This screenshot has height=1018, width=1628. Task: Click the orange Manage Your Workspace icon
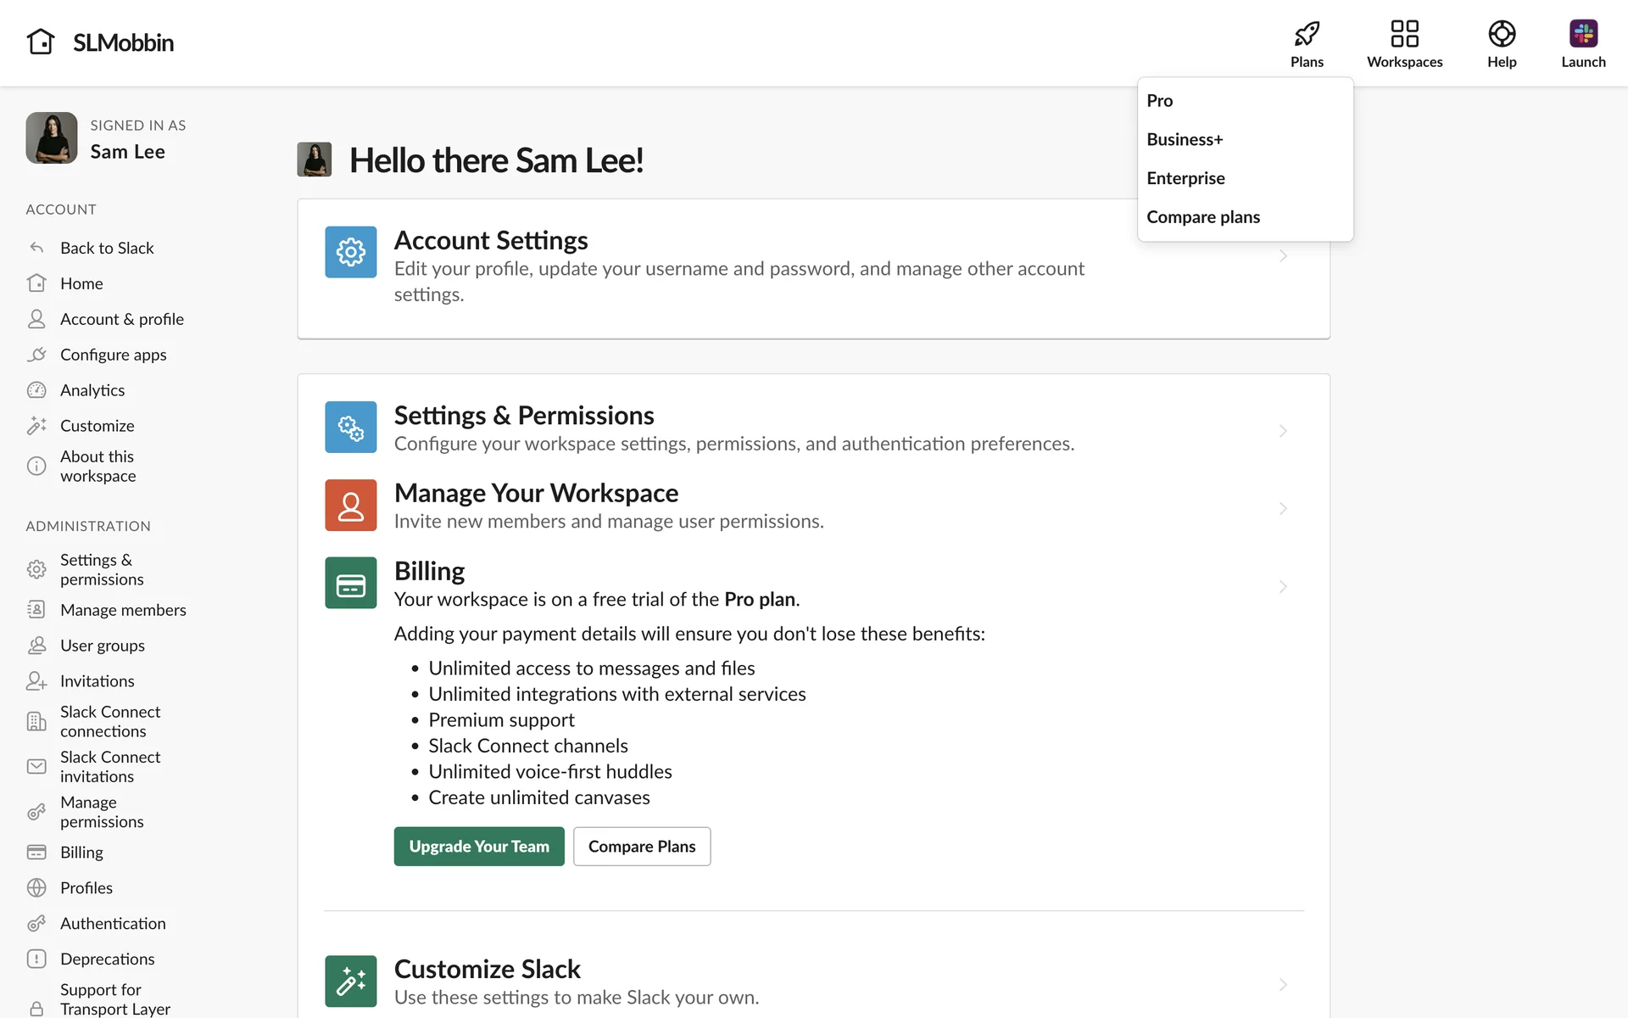(x=350, y=506)
